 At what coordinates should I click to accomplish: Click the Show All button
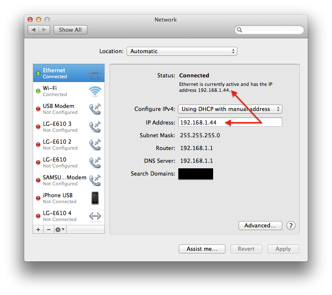coord(70,30)
